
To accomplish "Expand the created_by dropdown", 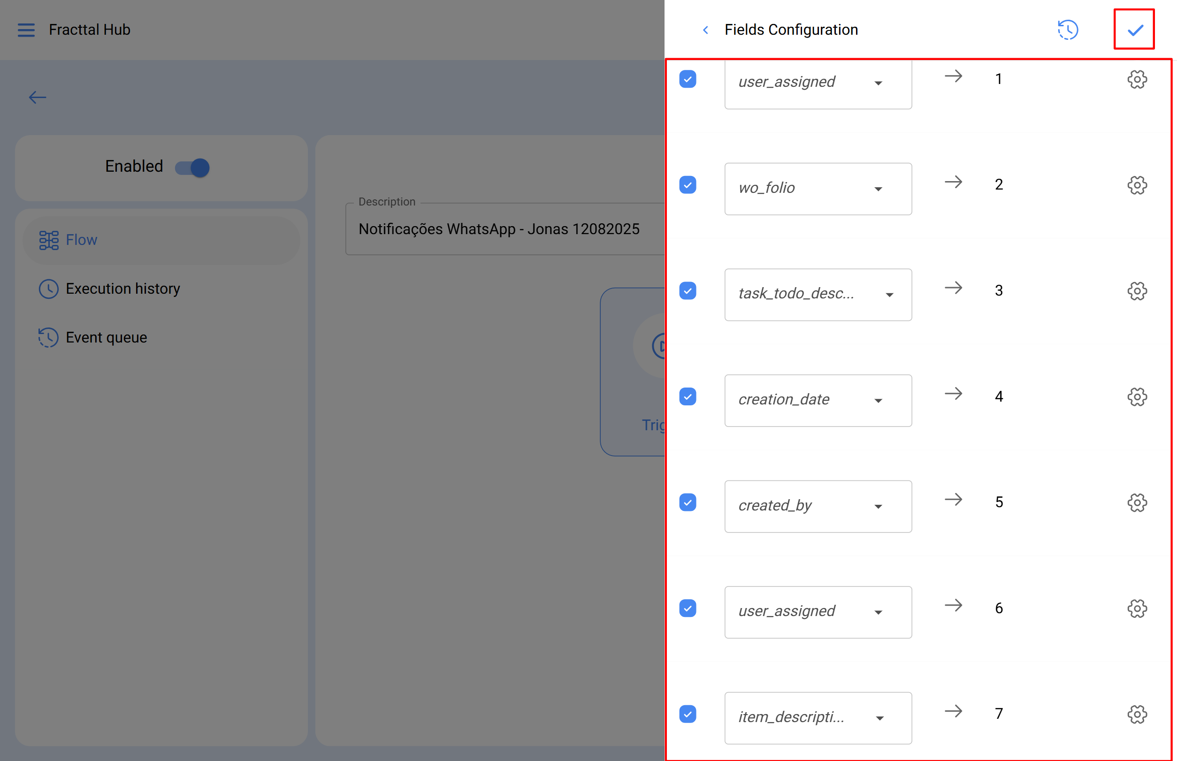I will coord(818,506).
